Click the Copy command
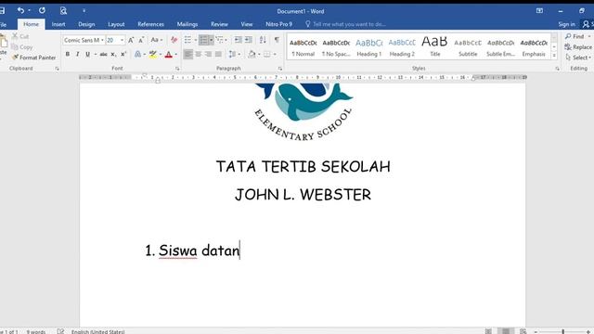Screen dimensions: 594x334 (22, 47)
